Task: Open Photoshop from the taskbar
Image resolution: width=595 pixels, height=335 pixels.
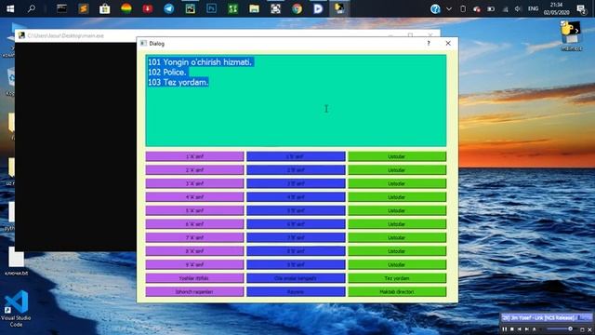Action: (211, 8)
